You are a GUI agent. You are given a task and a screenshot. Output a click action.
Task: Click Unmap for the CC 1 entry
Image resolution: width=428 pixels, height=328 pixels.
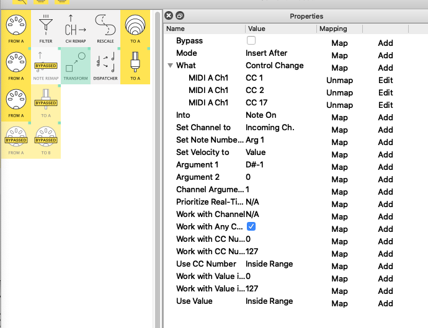339,81
